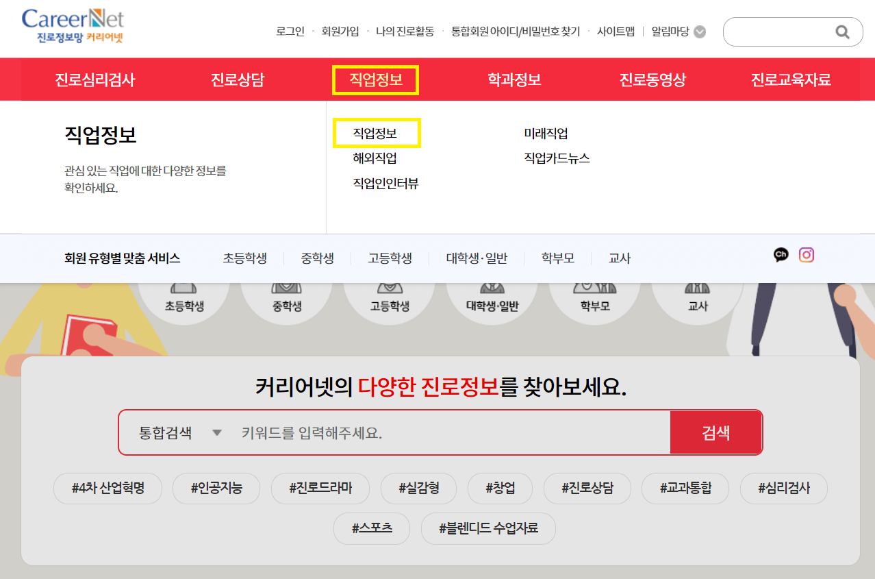
Task: Click the magnifier search icon top right
Action: tap(841, 32)
